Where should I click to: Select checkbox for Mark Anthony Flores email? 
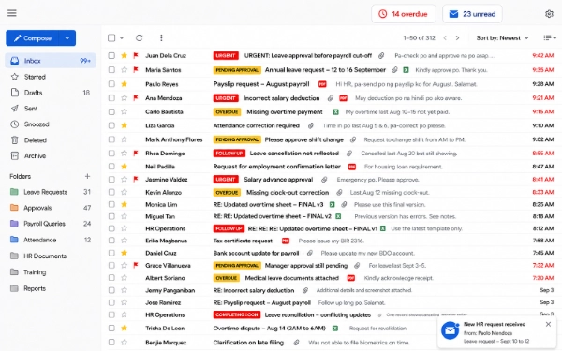[x=111, y=139]
